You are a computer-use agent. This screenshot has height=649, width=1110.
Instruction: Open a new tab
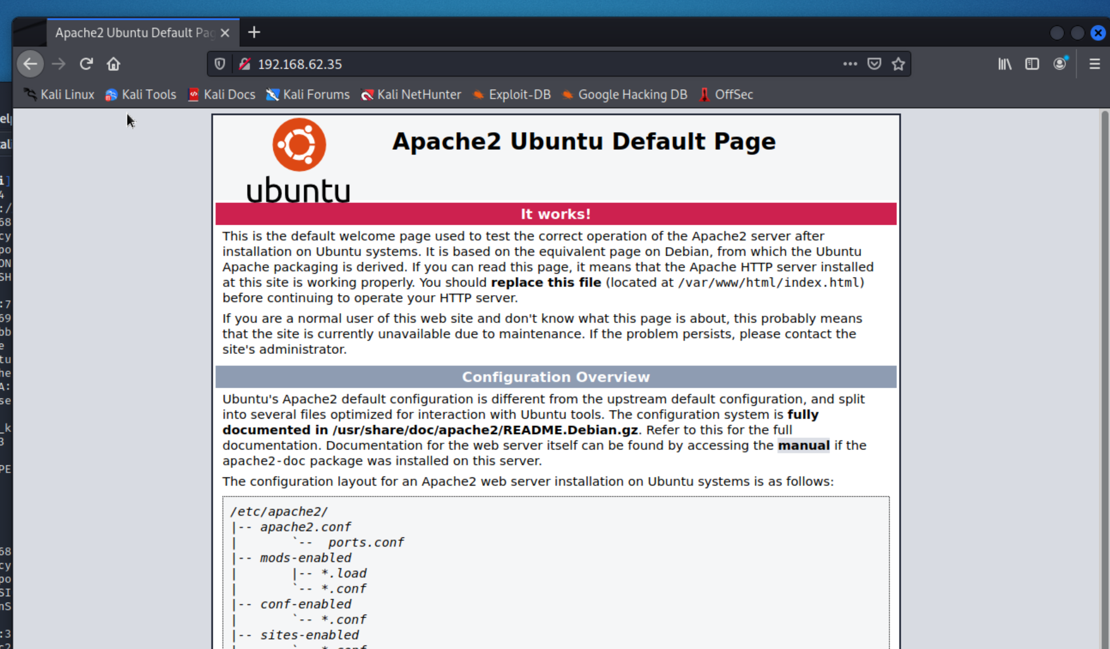point(254,33)
